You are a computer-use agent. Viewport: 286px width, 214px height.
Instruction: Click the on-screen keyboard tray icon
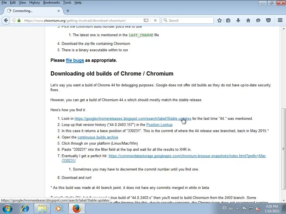pyautogui.click(x=231, y=208)
